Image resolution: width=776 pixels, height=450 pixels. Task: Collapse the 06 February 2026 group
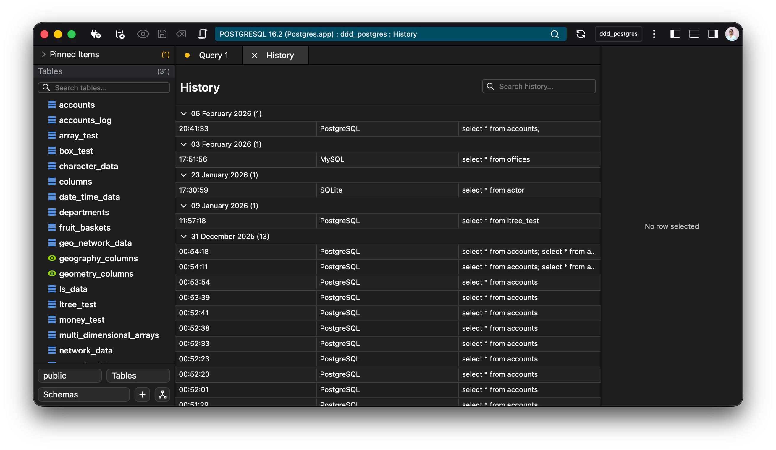click(184, 114)
